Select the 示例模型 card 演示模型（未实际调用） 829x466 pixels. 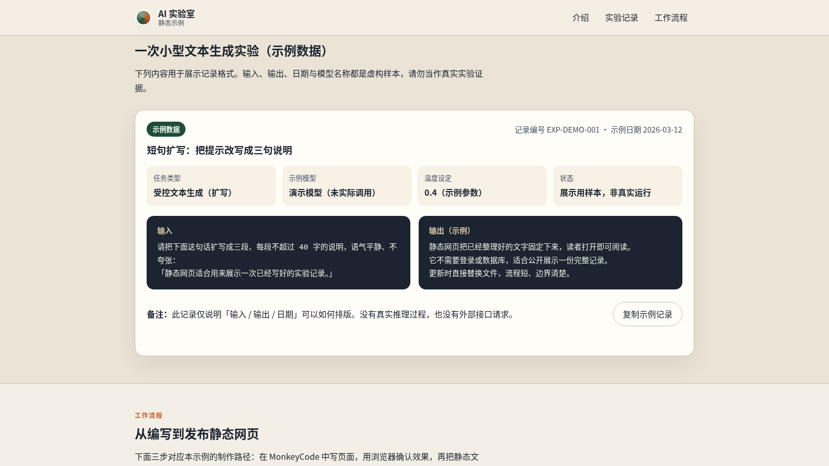click(347, 186)
